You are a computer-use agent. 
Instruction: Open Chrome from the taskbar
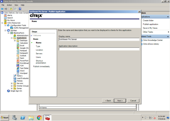pos(39,118)
